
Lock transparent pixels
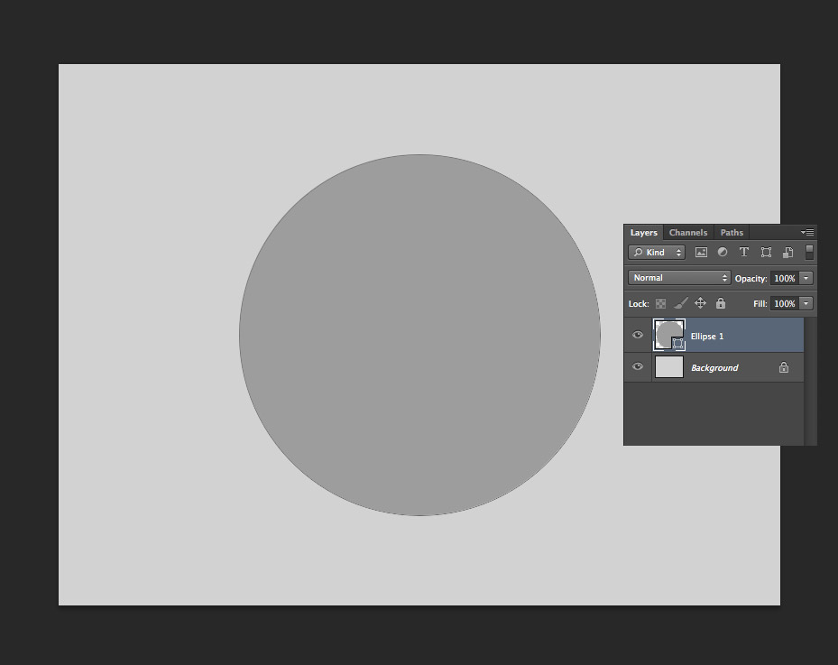coord(661,304)
